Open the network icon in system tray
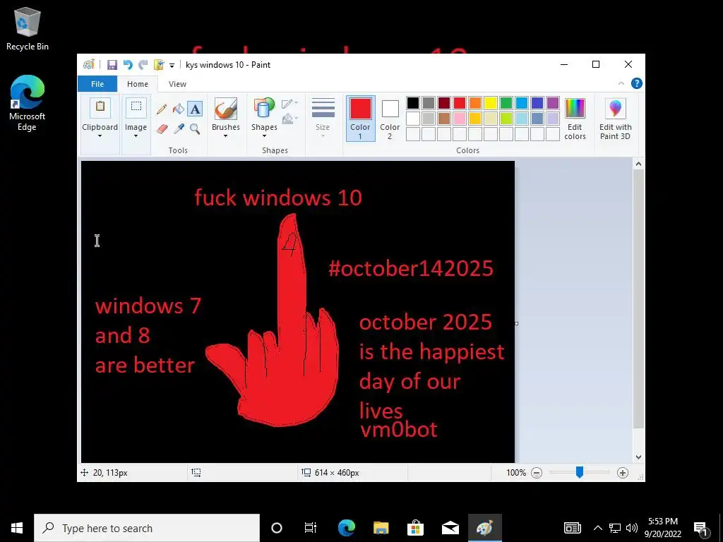 pos(615,528)
